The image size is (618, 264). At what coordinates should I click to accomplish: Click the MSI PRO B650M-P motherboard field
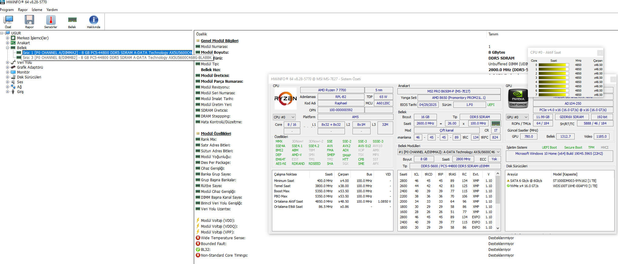point(449,91)
